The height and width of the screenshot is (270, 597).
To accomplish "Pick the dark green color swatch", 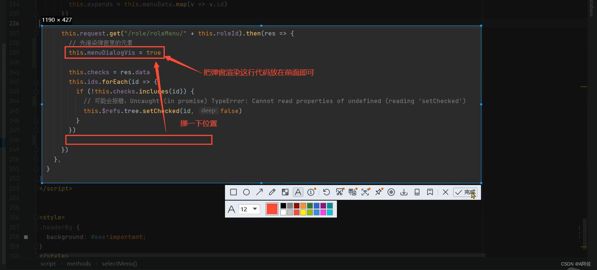I will pyautogui.click(x=310, y=206).
